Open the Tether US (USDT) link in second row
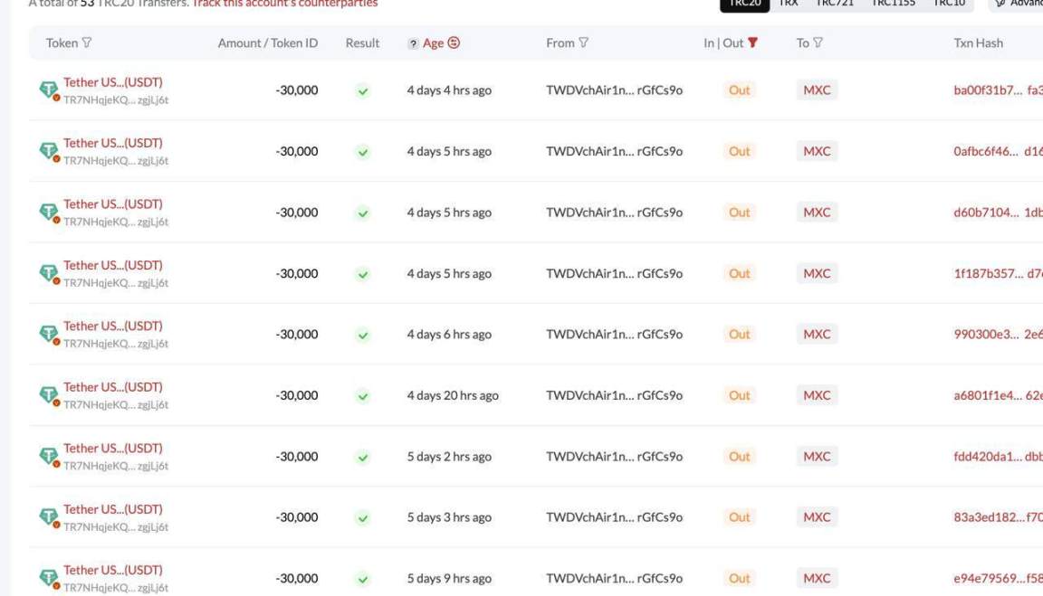 113,143
